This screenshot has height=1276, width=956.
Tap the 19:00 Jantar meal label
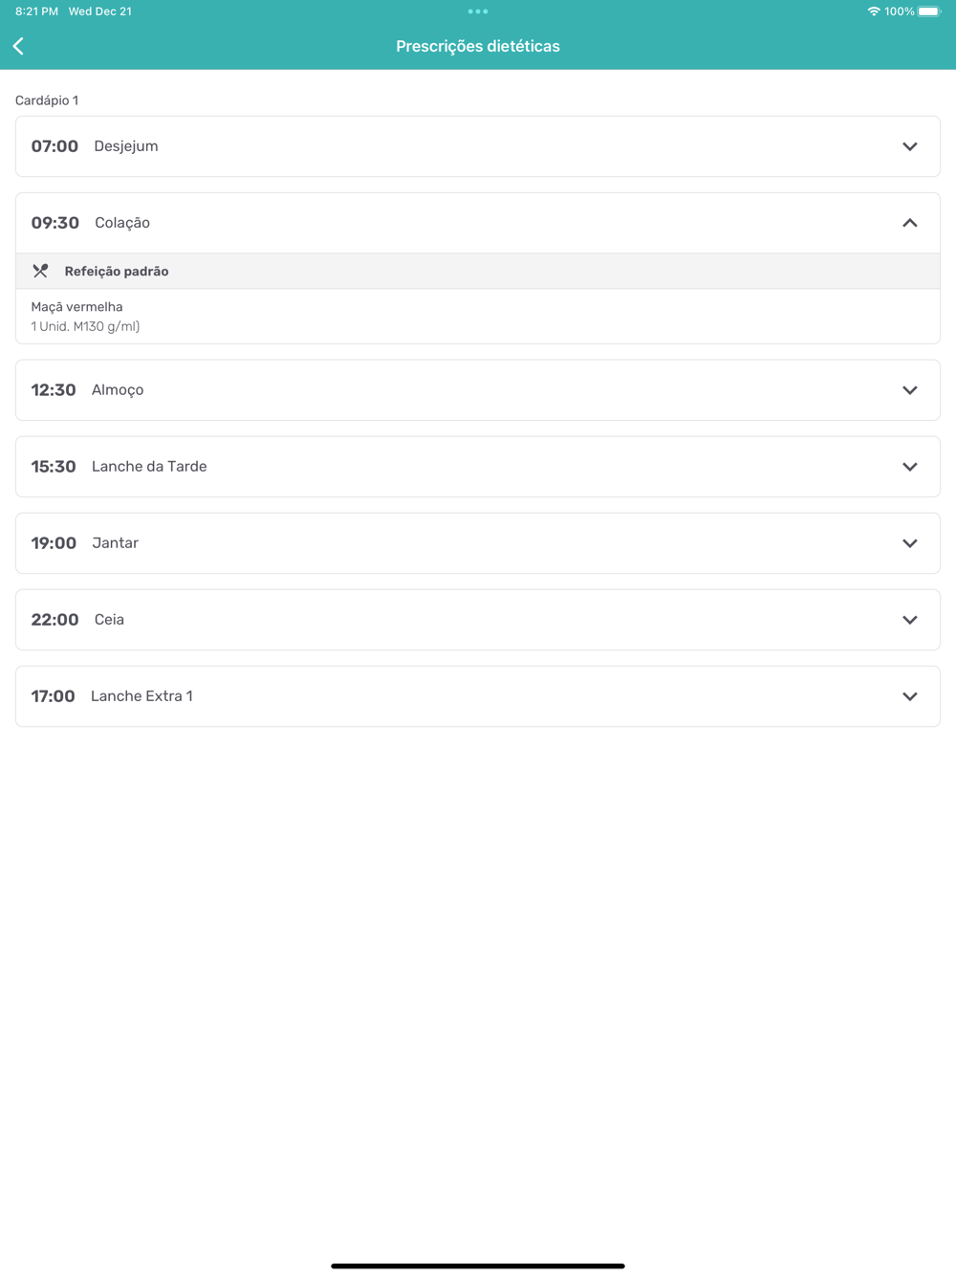pos(116,543)
